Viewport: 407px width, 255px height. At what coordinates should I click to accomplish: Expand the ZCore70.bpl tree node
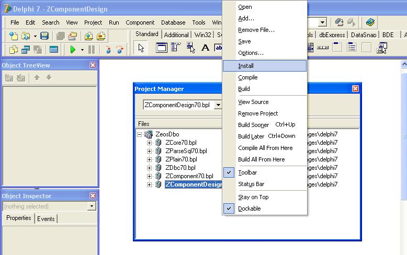(x=150, y=143)
